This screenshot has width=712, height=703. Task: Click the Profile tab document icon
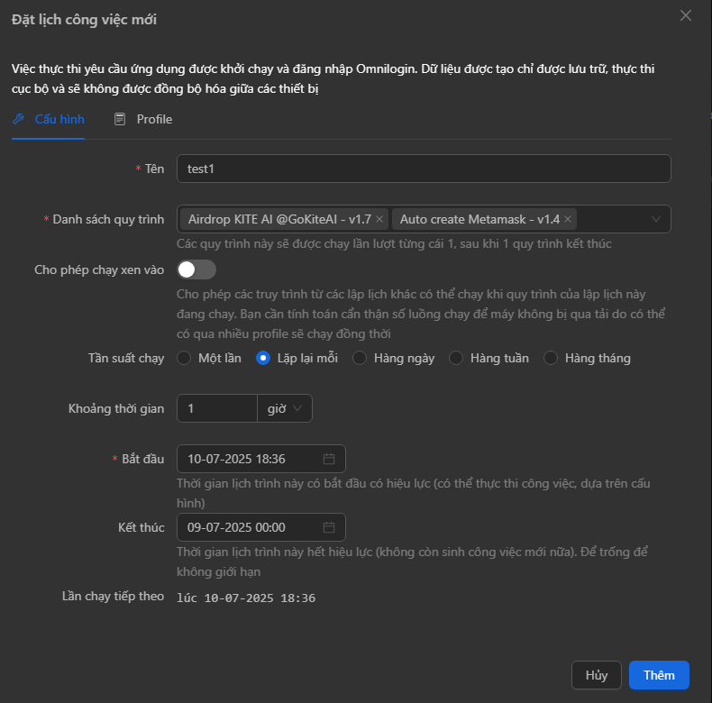(x=120, y=119)
